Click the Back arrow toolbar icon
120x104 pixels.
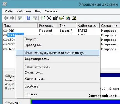6,18
